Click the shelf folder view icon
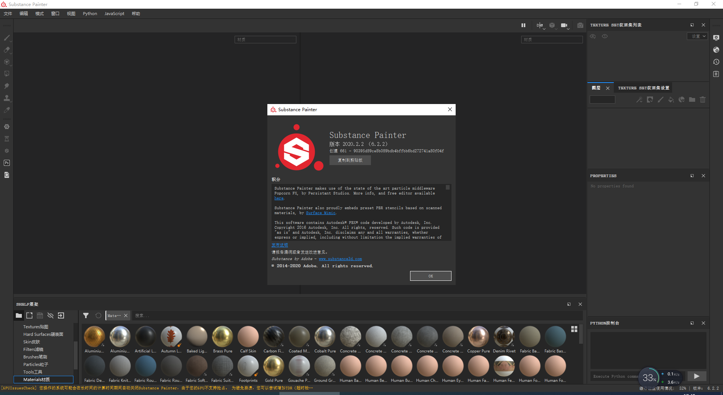723x395 pixels. pos(19,315)
